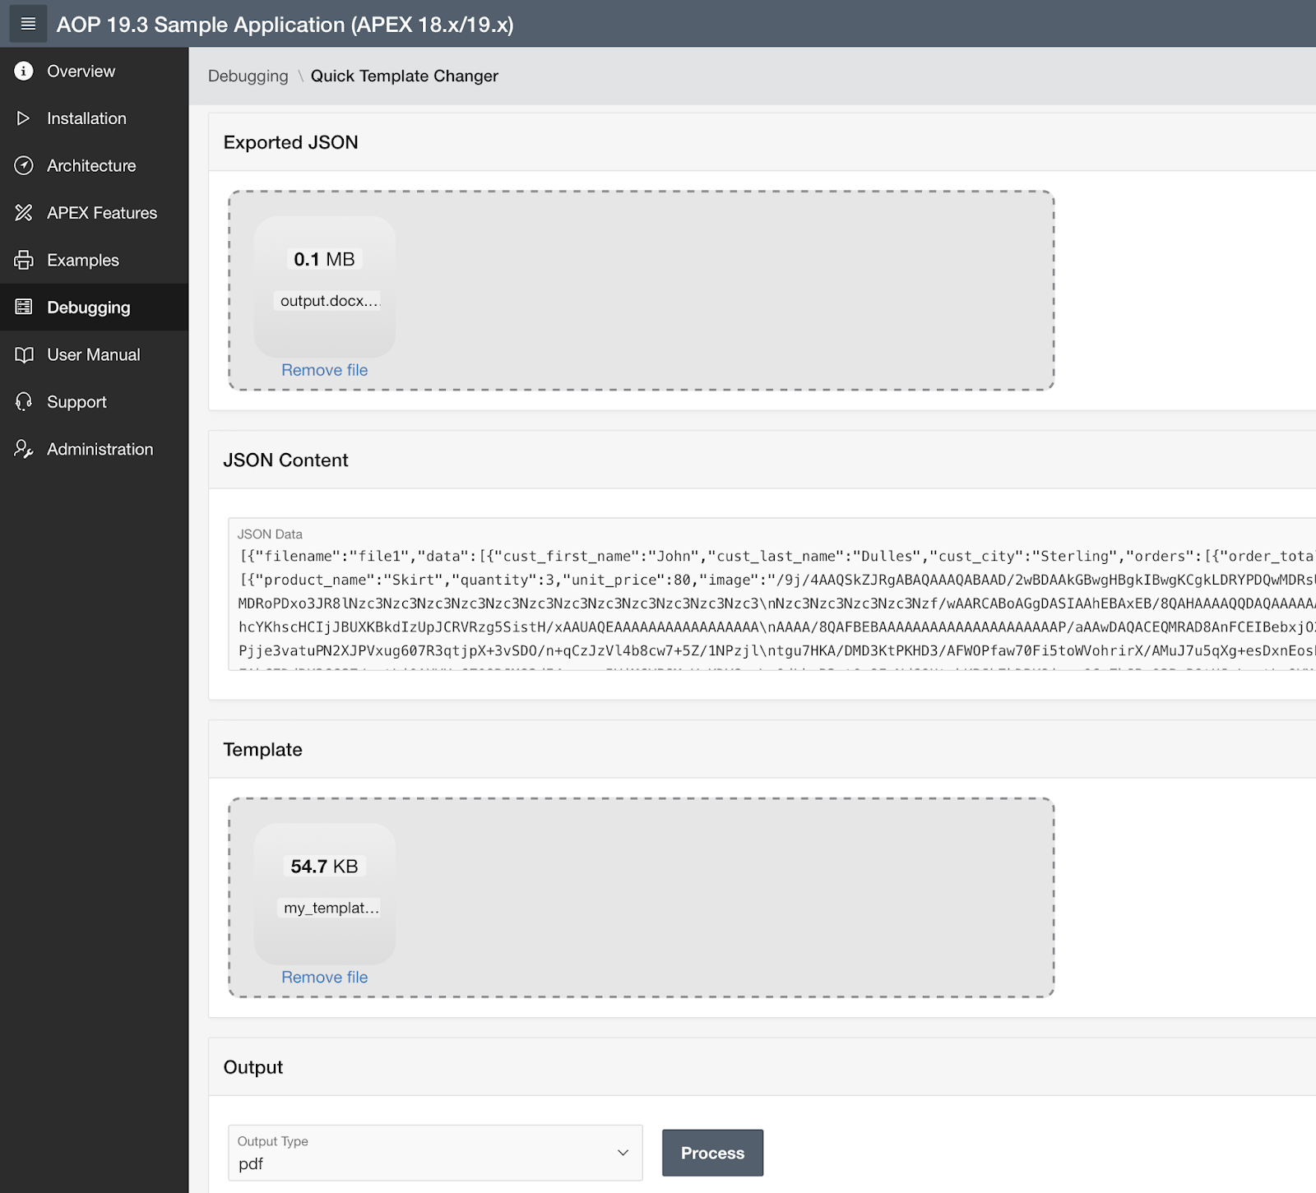The width and height of the screenshot is (1316, 1193).
Task: Remove the my_template file
Action: tap(324, 977)
